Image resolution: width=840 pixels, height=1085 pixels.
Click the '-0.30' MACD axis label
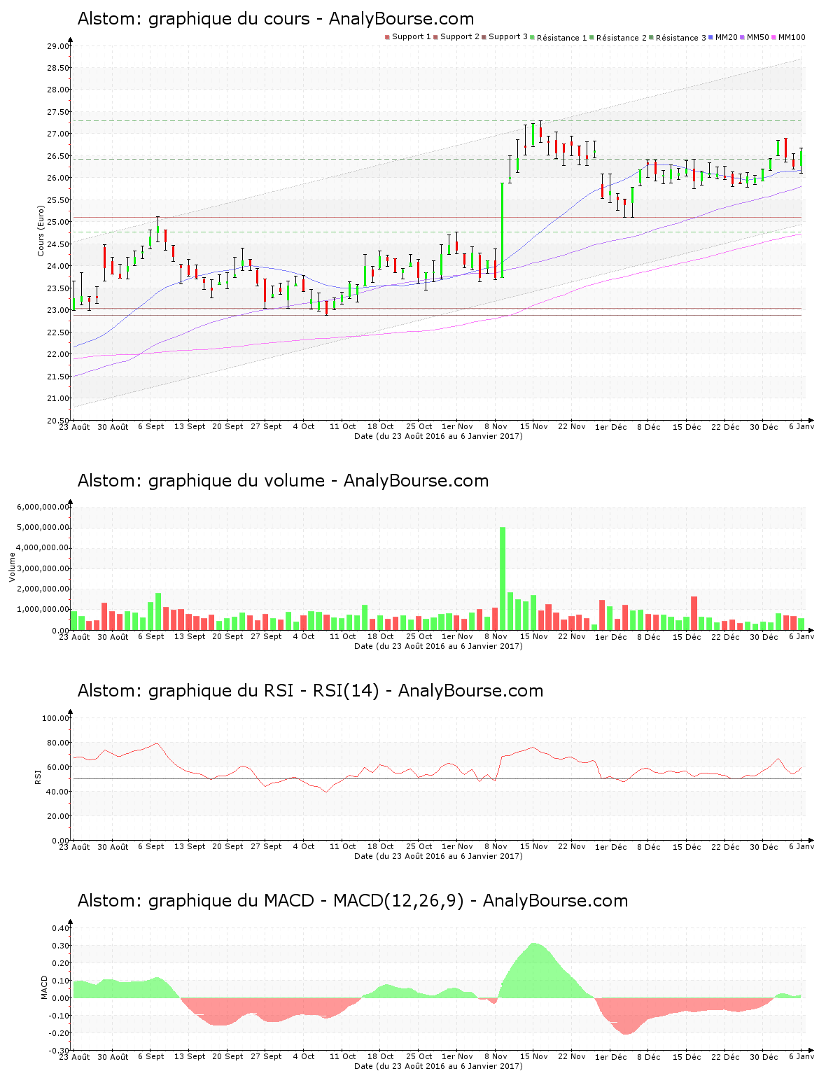pos(59,1051)
